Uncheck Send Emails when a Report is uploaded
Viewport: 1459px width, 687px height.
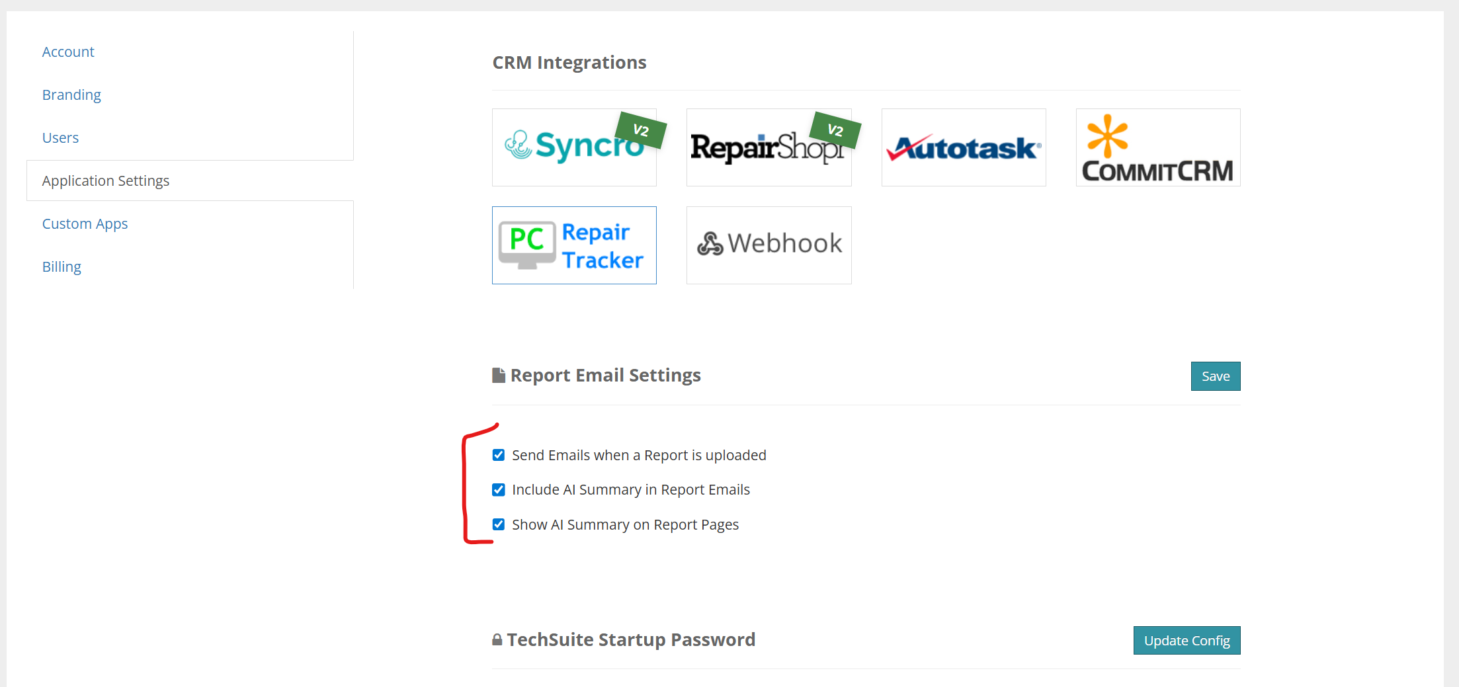point(499,455)
